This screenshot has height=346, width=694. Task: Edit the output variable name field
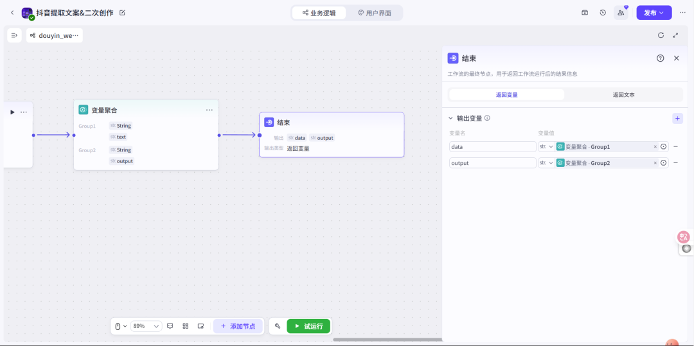[493, 163]
